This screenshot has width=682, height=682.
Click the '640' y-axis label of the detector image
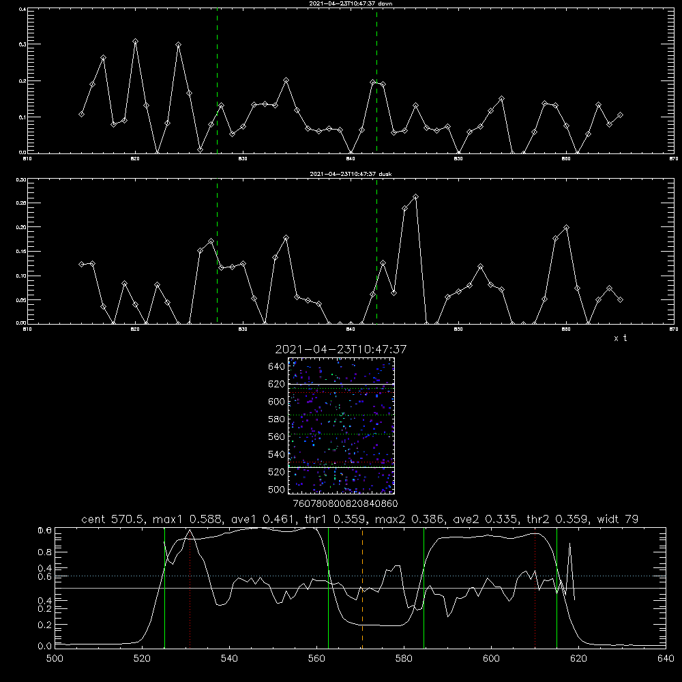[x=277, y=367]
